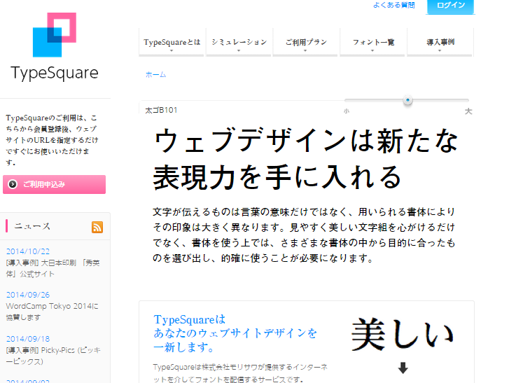Click the 美しい sample text image
Screen dimensions: 509x383
402,334
